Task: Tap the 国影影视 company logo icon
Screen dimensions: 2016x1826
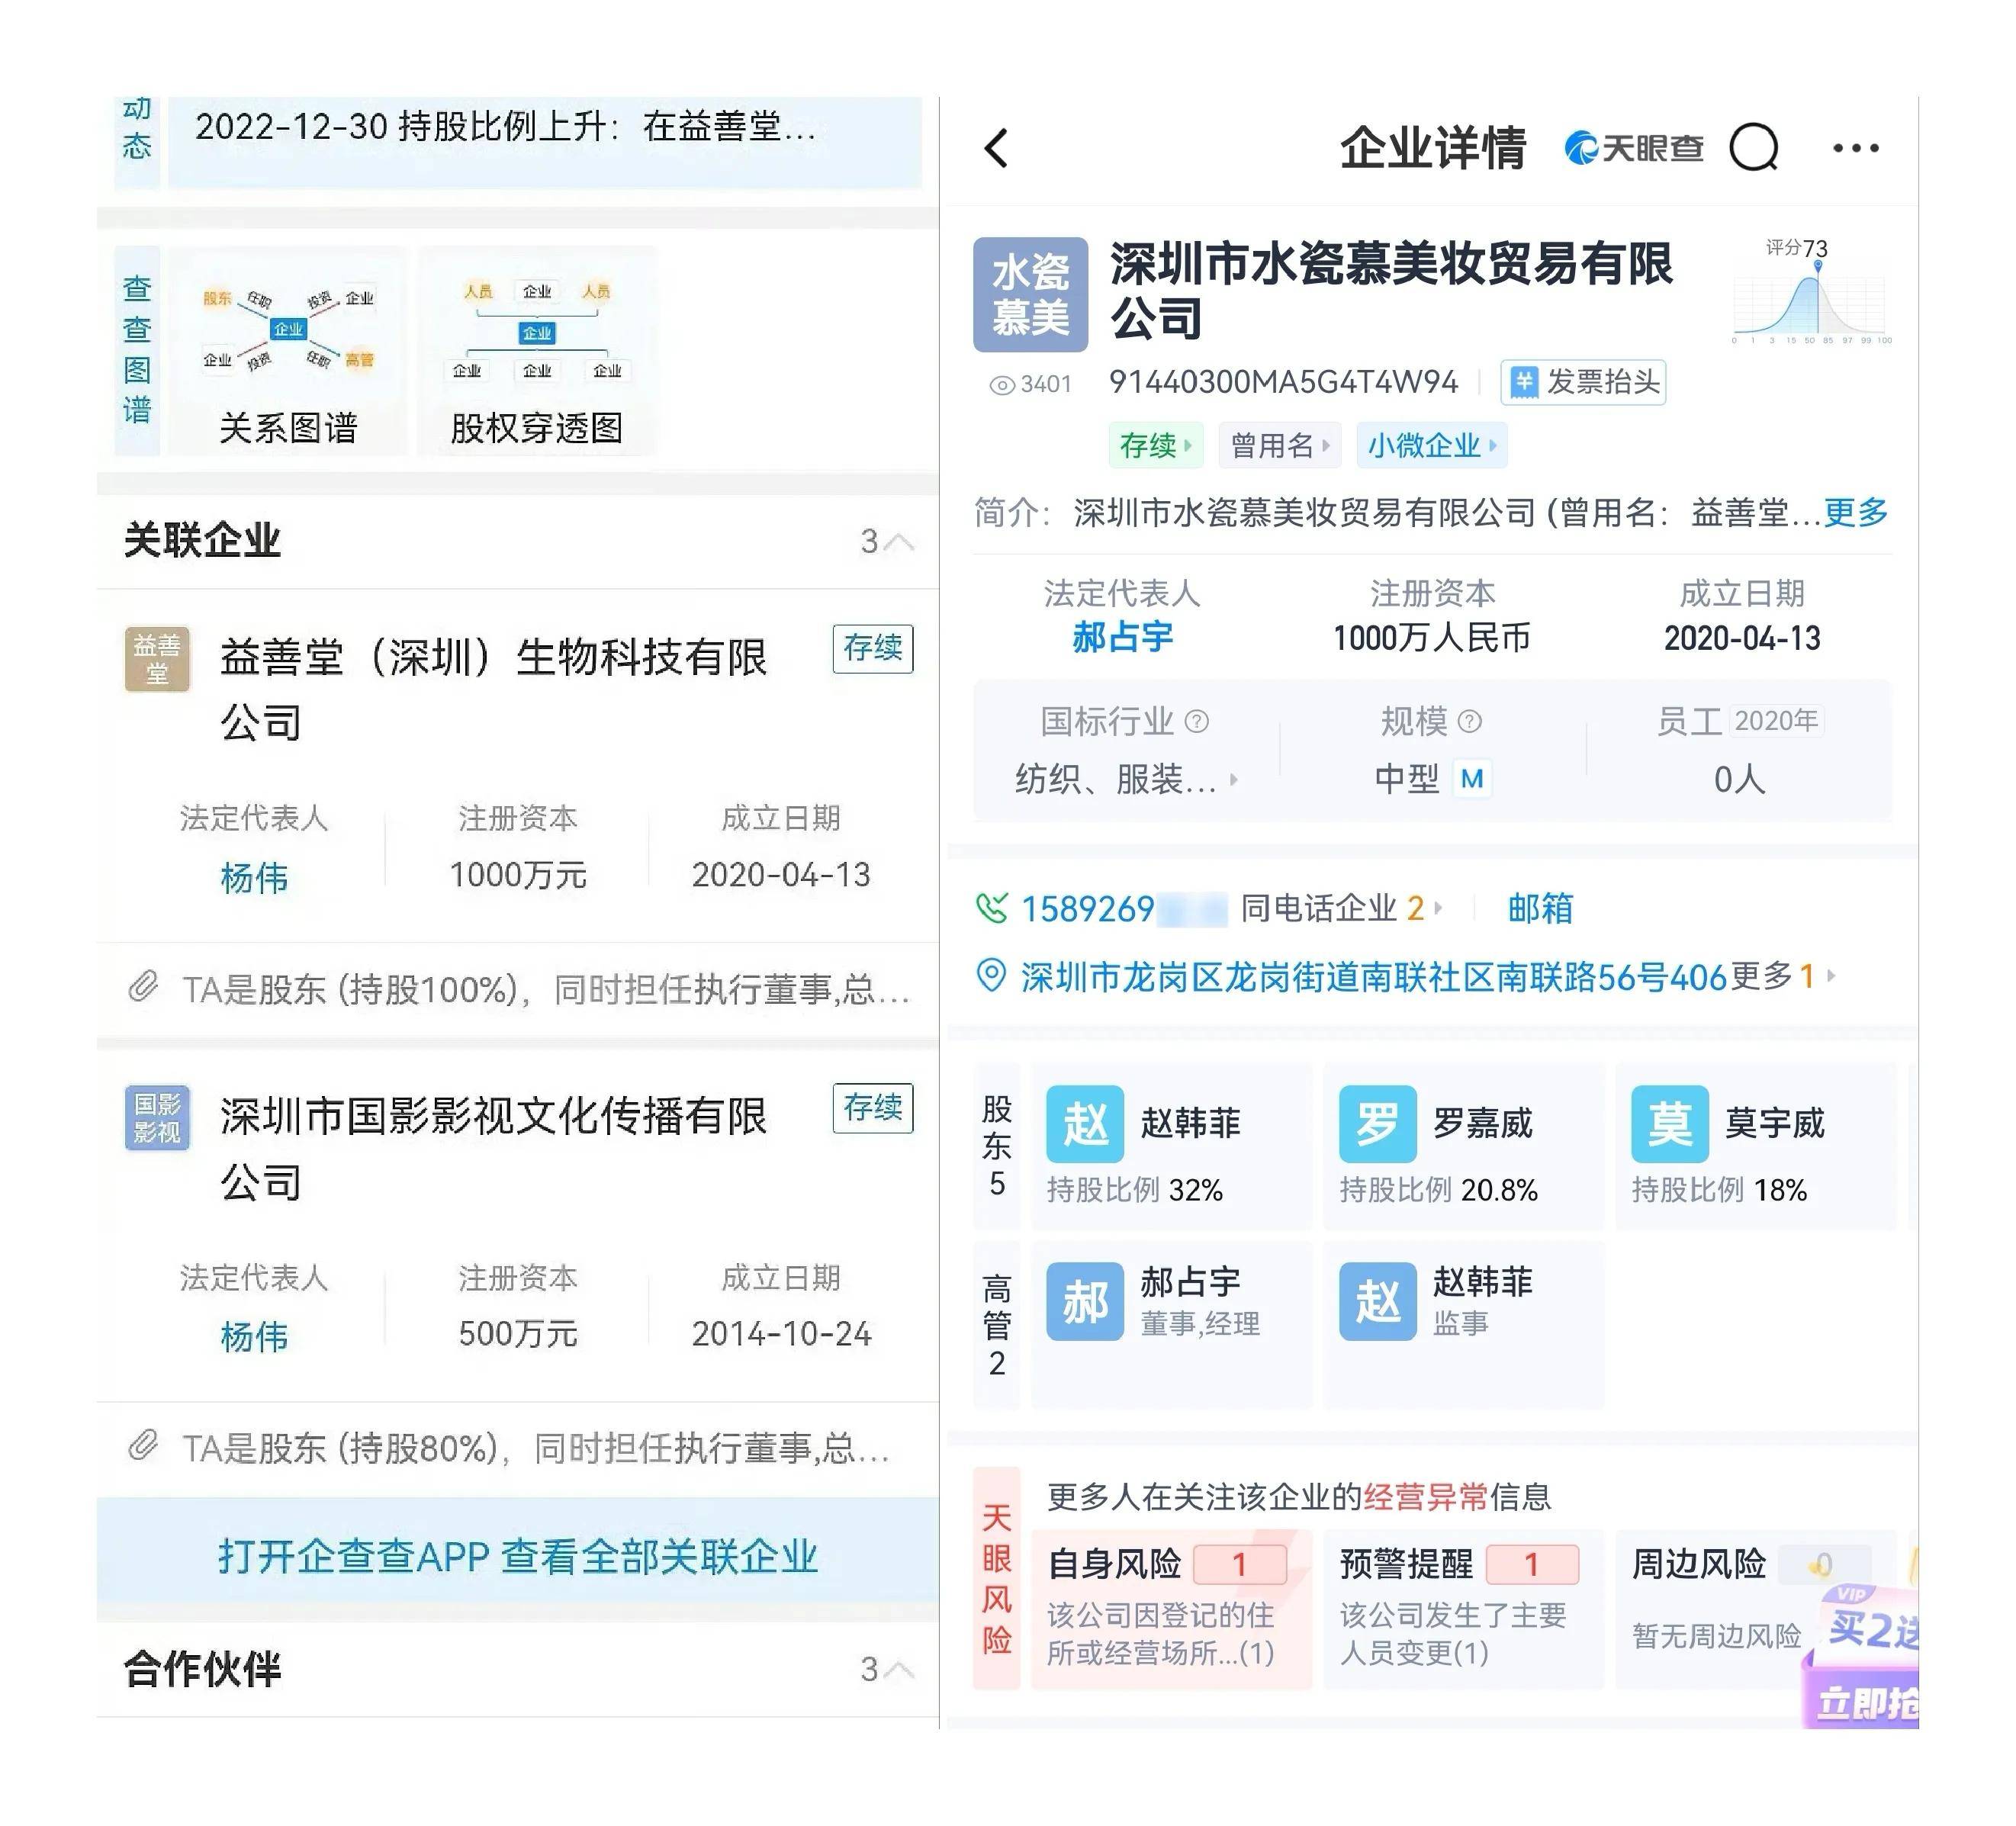Action: [x=157, y=1117]
